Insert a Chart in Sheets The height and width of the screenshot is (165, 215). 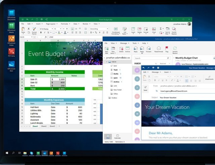pyautogui.click(x=154, y=30)
